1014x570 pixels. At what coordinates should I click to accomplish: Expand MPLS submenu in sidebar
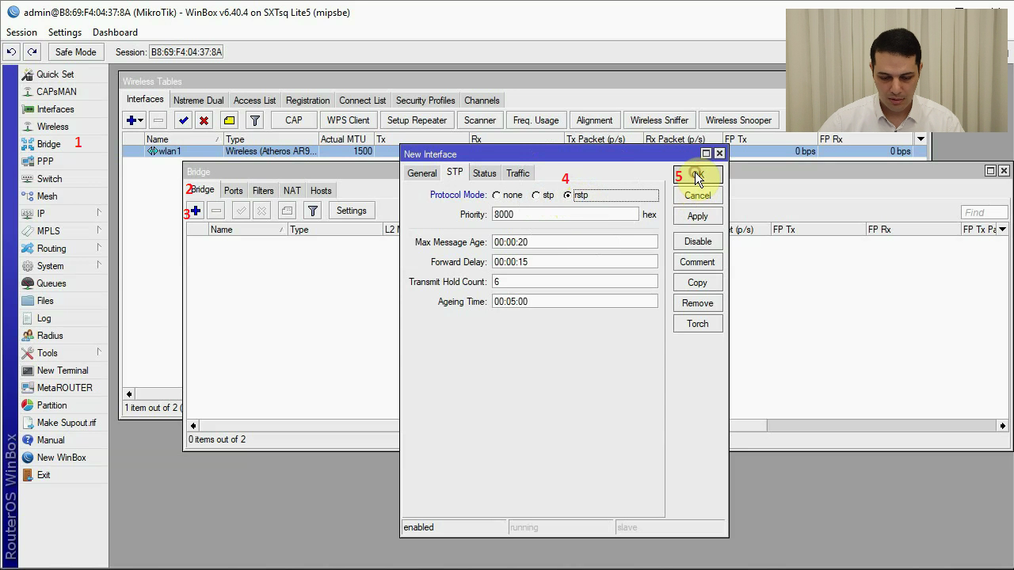coord(99,231)
